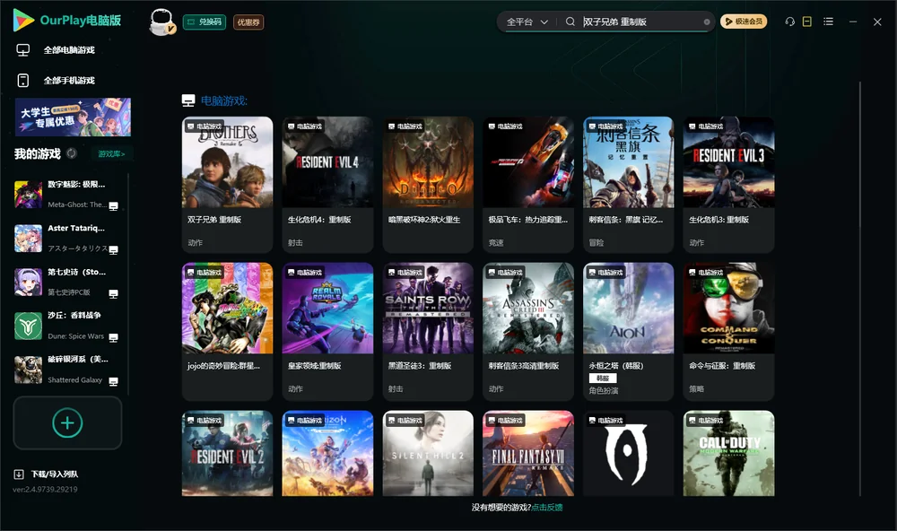Open 破碎银河系 Shattered Galaxy in my games
This screenshot has width=897, height=531.
(x=67, y=369)
